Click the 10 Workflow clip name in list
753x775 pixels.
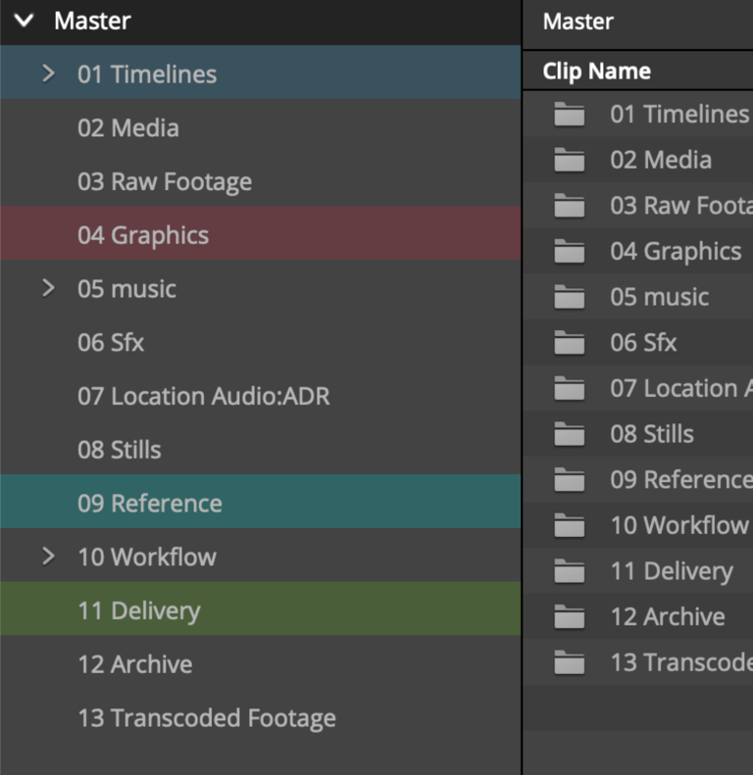pos(678,525)
